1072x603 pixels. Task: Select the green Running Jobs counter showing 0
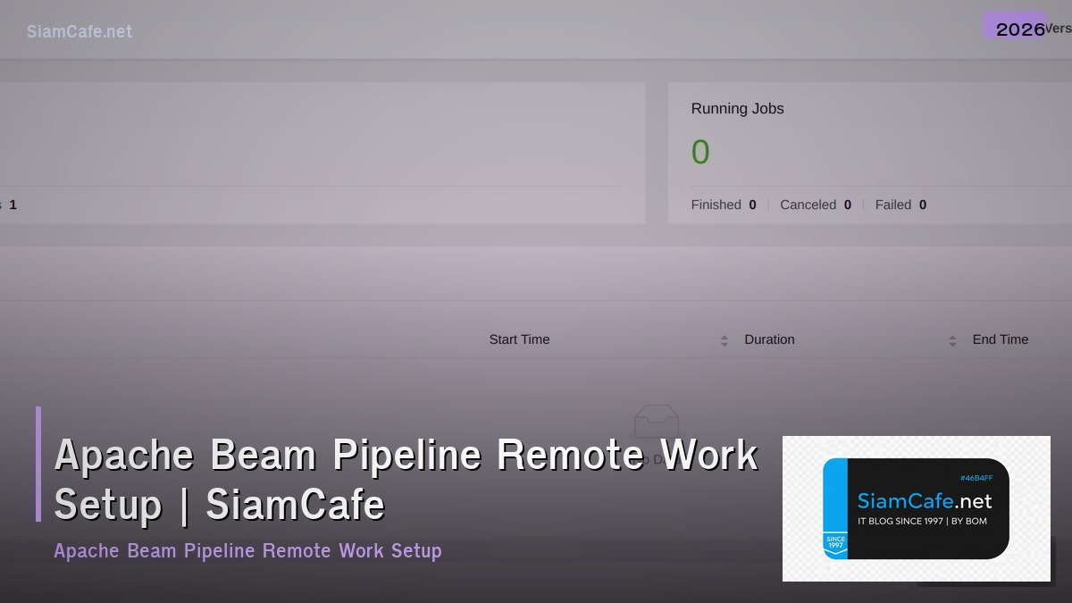[701, 152]
